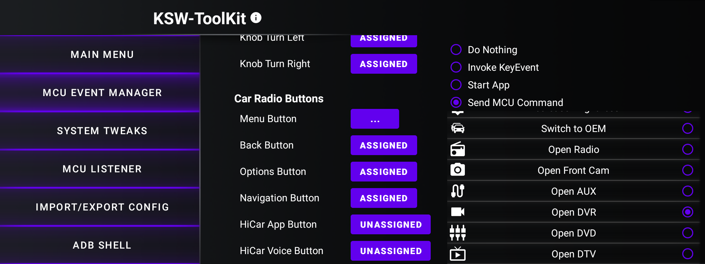Select the Do Nothing radio option
Image resolution: width=705 pixels, height=264 pixels.
456,49
